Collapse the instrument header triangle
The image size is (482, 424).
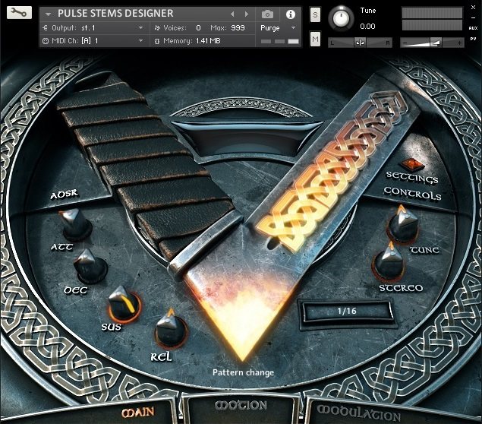pos(48,14)
